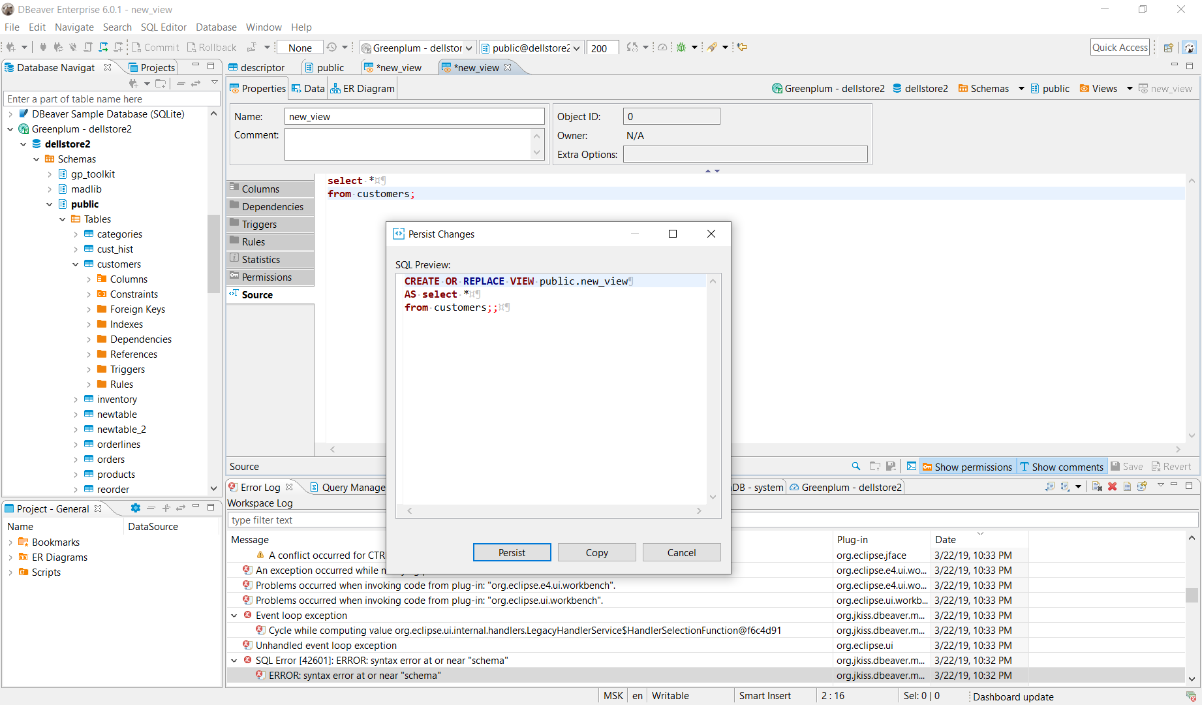Screen dimensions: 1202x705
Task: Click the Views breadcrumb item
Action: (x=1098, y=89)
